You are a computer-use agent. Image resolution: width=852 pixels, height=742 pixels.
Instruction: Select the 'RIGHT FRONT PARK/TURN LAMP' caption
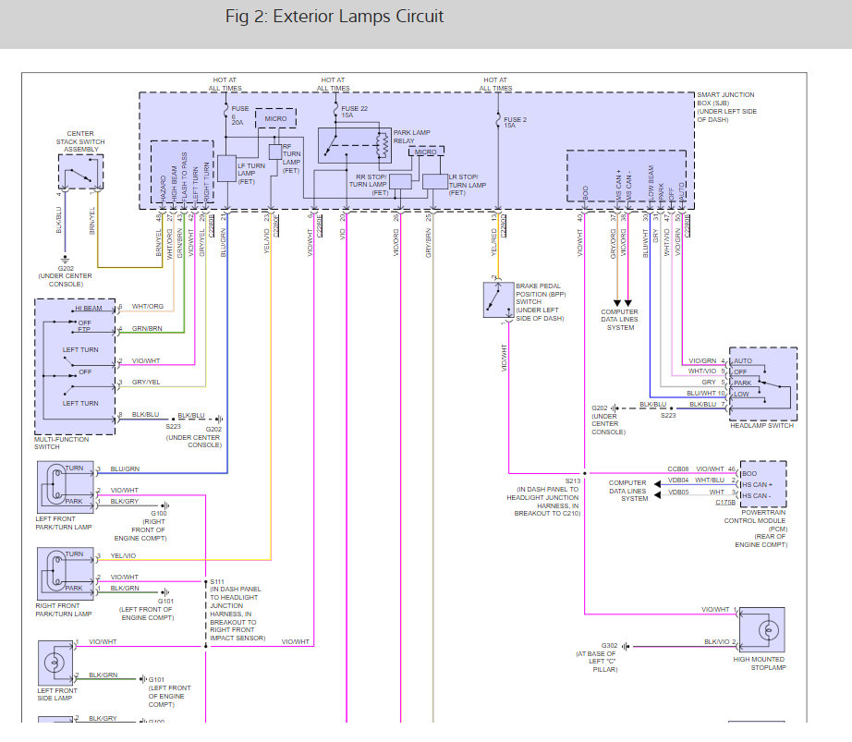[x=64, y=610]
